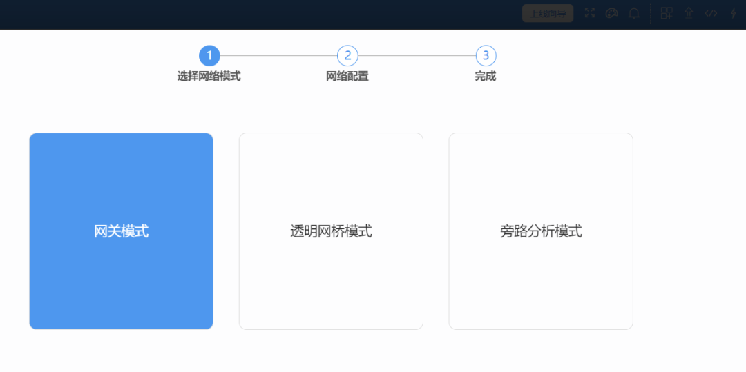The height and width of the screenshot is (372, 746).
Task: Click the 完成 step label
Action: (x=486, y=77)
